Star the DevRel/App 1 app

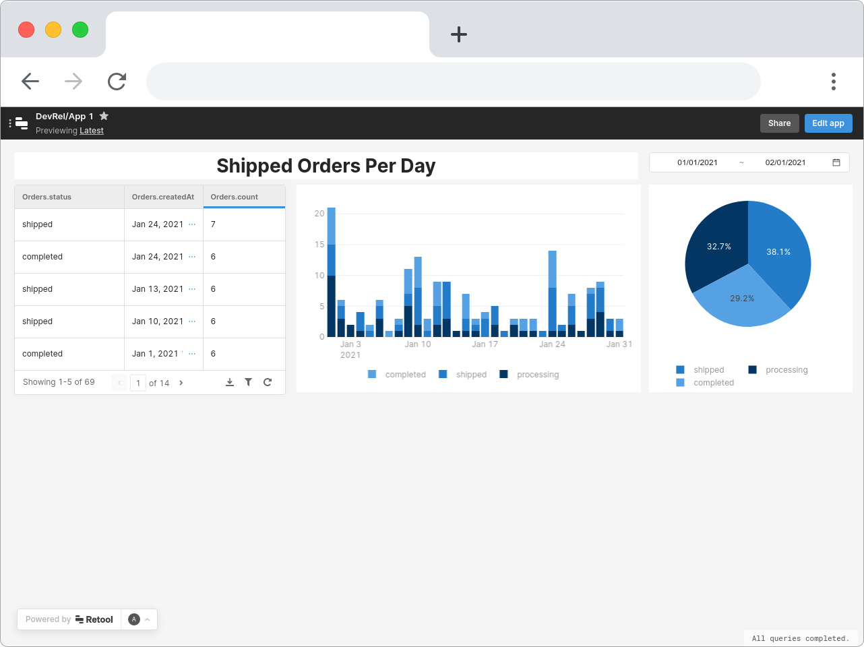coord(104,115)
